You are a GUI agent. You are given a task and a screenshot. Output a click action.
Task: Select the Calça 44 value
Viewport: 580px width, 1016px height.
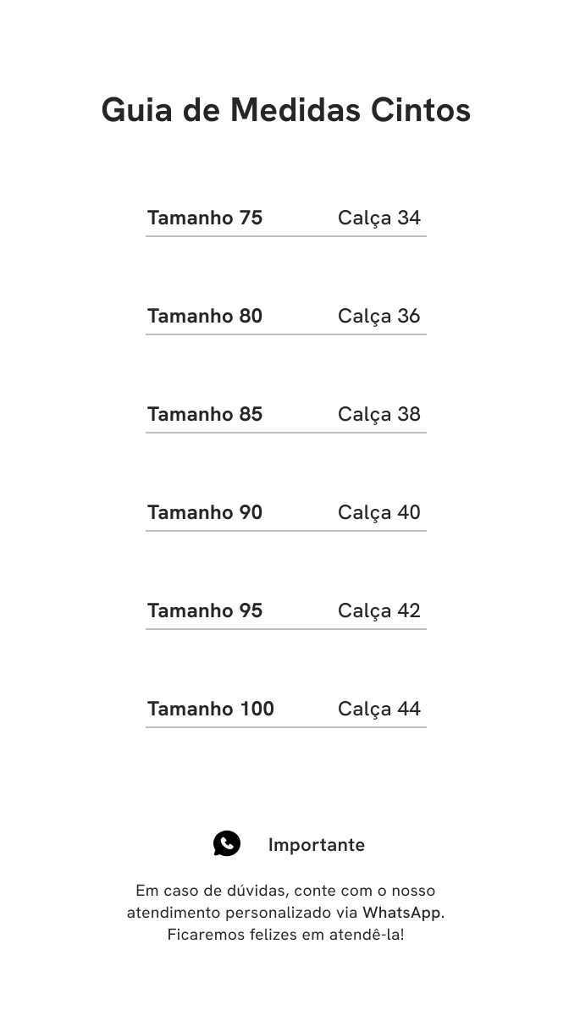(x=379, y=710)
